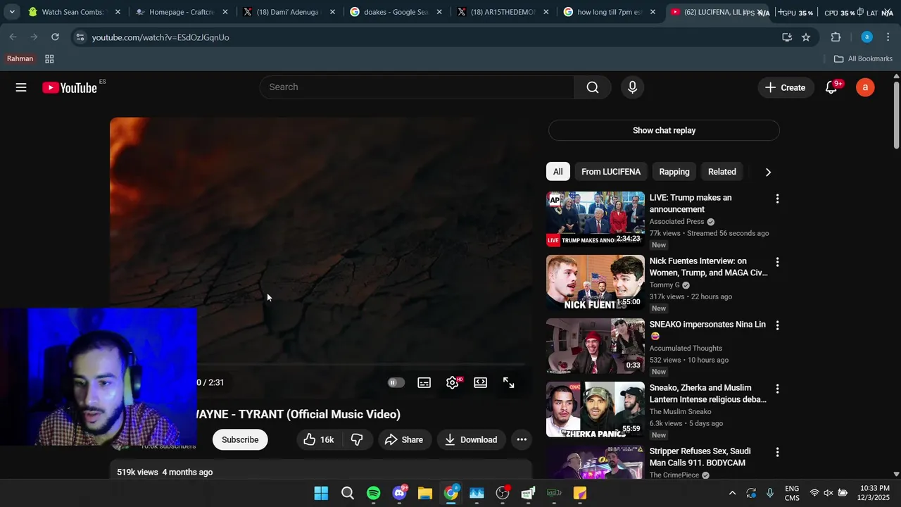Open more actions three-dot menu under video
901x507 pixels.
click(522, 439)
